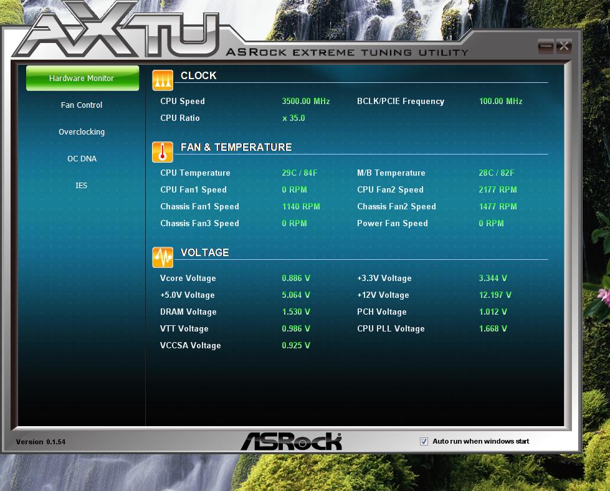
Task: Click the Voltage waveform icon
Action: [163, 257]
